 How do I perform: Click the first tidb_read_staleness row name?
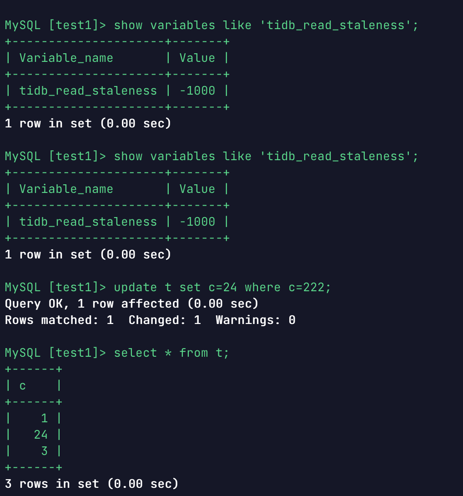(88, 91)
